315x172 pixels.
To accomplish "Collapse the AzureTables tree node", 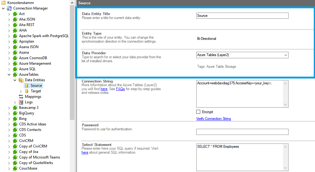I will pos(9,75).
